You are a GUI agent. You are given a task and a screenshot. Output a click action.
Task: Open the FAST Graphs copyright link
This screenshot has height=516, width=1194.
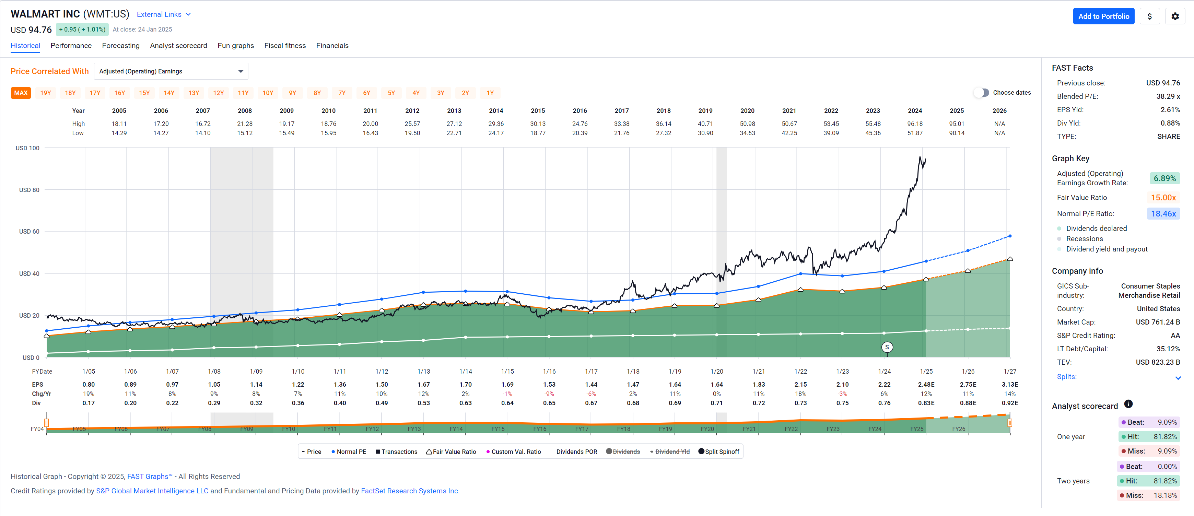click(x=150, y=477)
